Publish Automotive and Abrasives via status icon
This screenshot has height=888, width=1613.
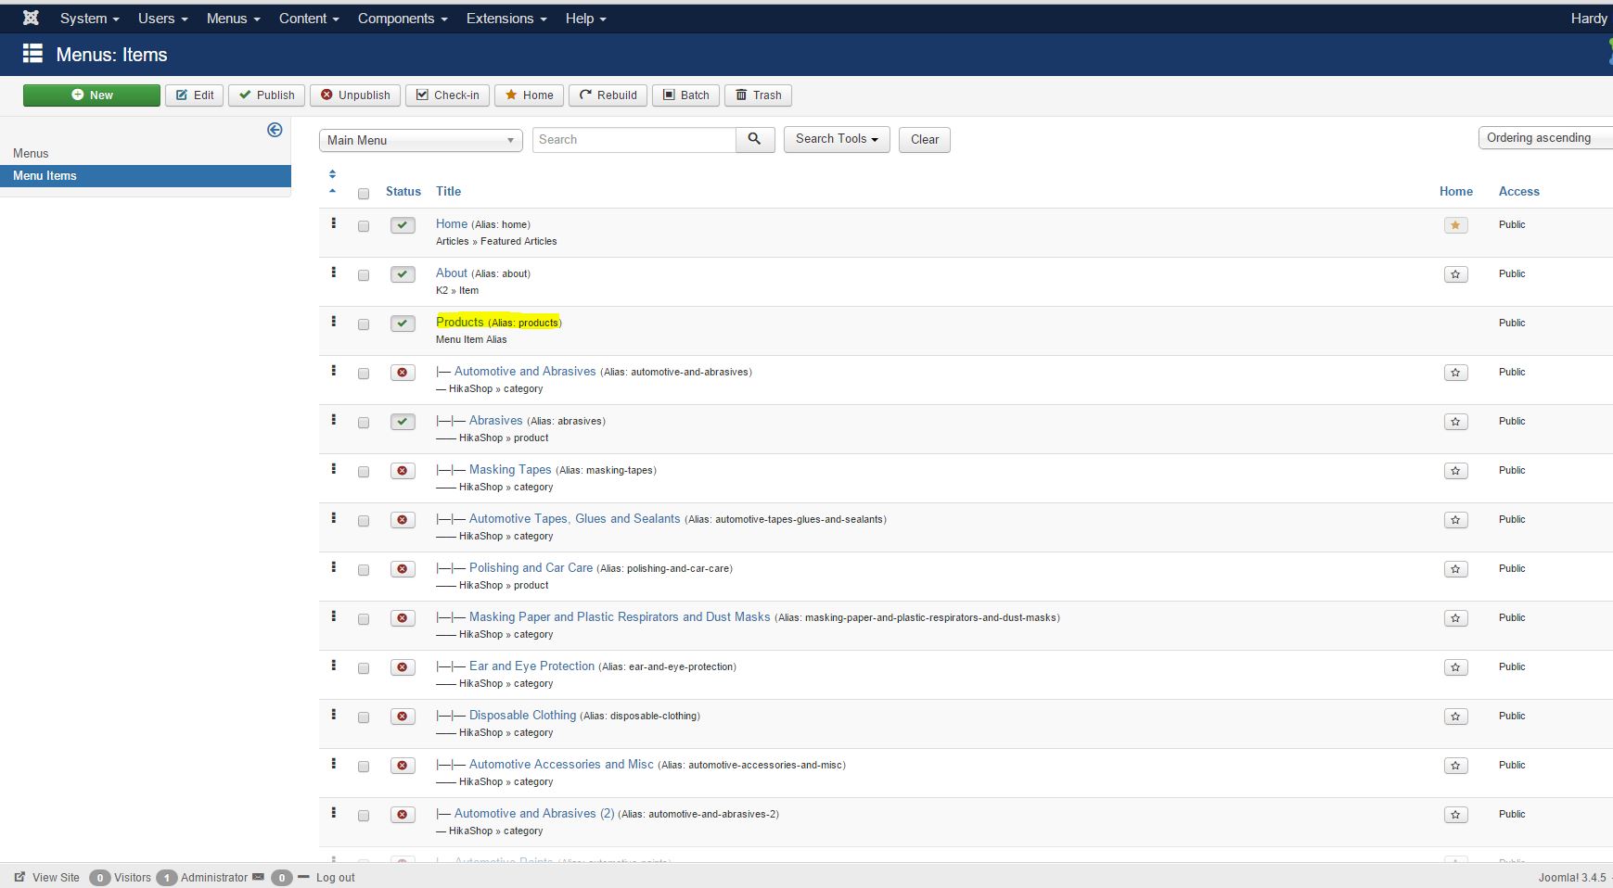pyautogui.click(x=403, y=373)
